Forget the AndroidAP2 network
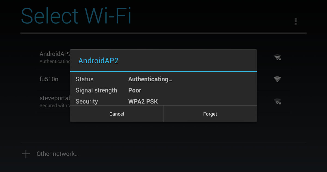 click(210, 114)
